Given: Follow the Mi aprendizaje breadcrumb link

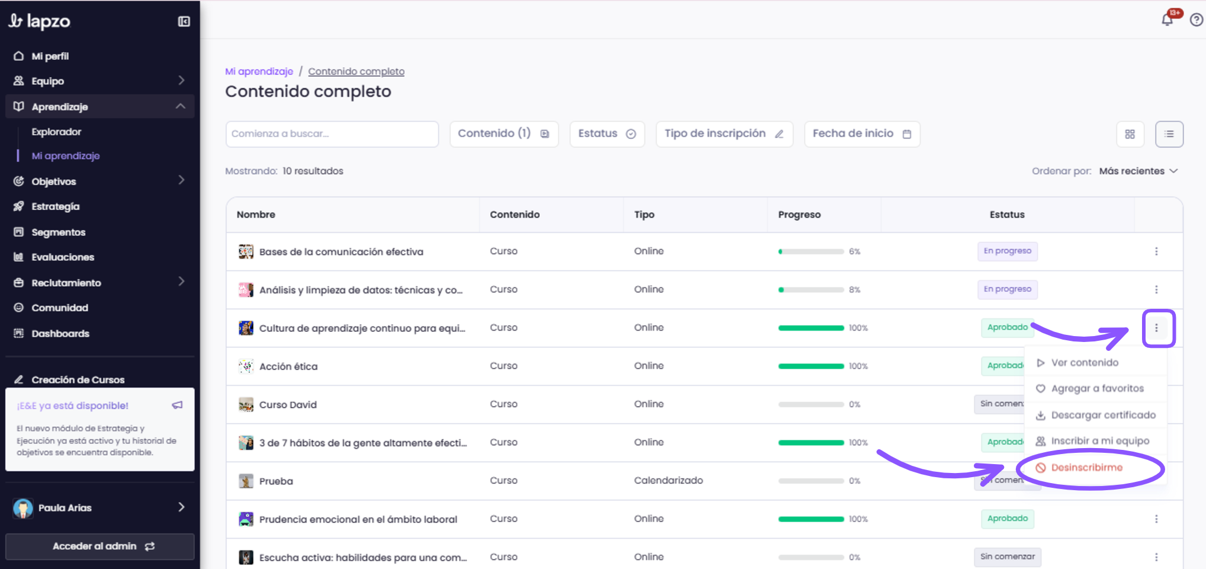Looking at the screenshot, I should 259,72.
